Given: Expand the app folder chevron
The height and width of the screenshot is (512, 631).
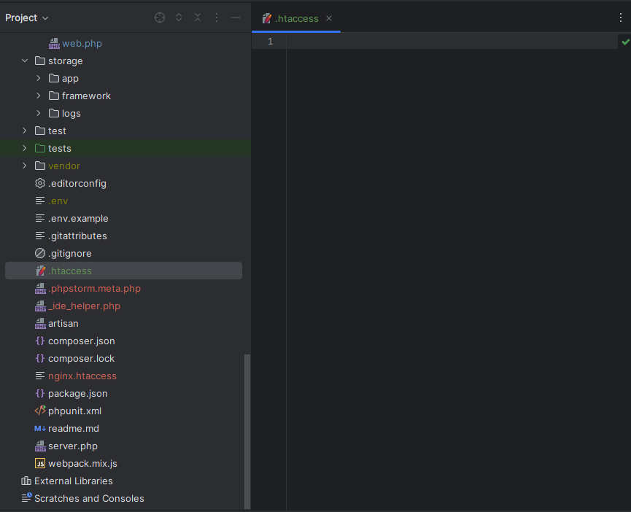Looking at the screenshot, I should tap(39, 78).
